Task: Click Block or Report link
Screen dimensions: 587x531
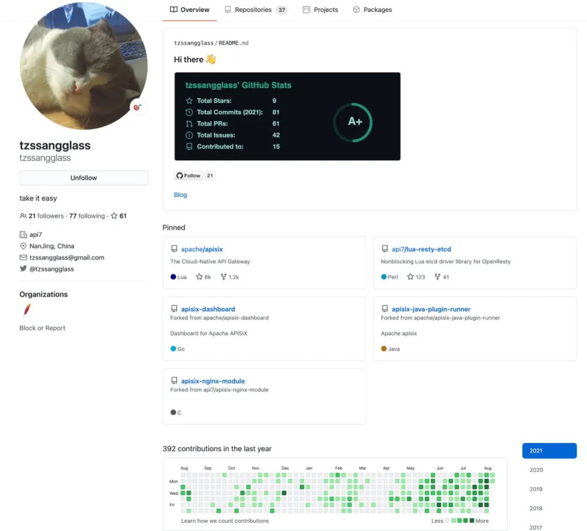Action: tap(42, 328)
